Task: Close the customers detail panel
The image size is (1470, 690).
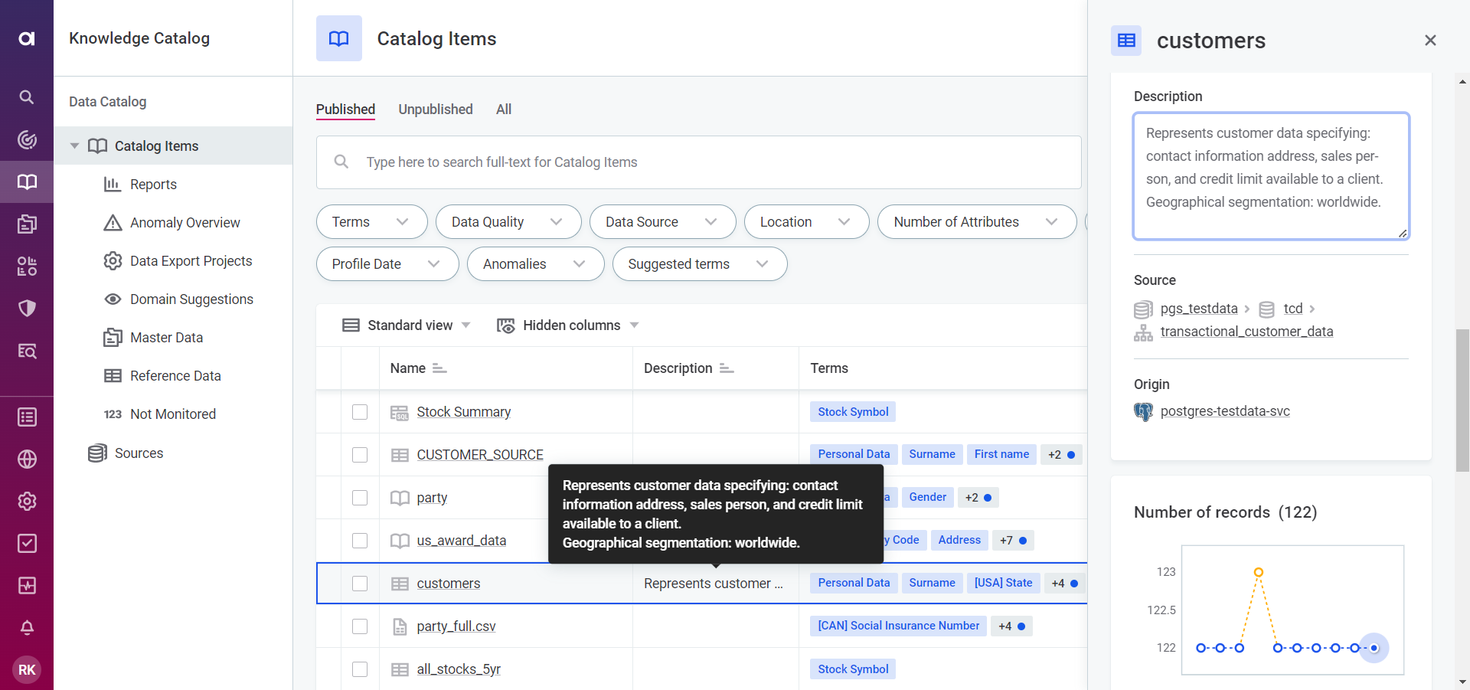Action: click(x=1430, y=41)
